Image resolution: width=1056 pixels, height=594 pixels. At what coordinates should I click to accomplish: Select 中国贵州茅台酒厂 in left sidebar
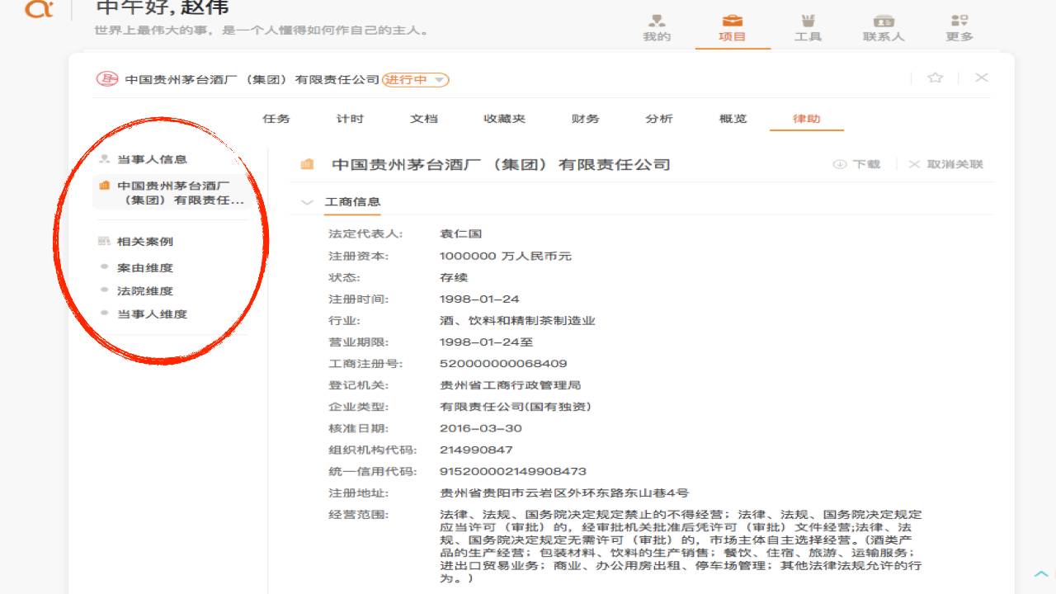(x=171, y=193)
